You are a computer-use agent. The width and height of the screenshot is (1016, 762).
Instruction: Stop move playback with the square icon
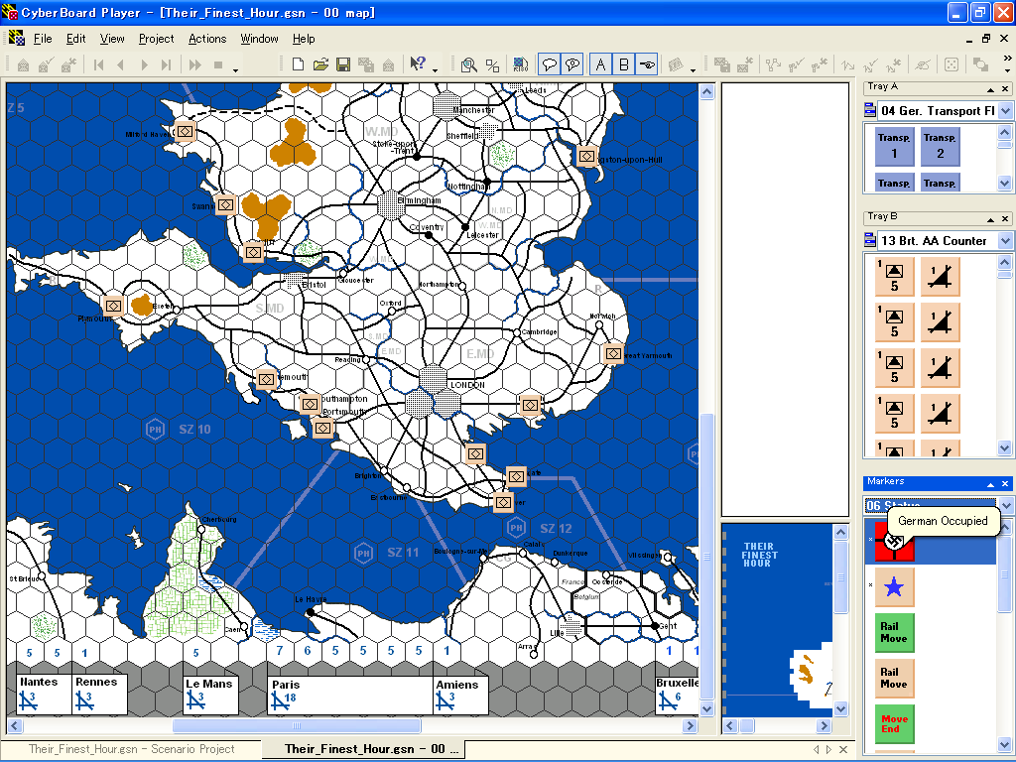click(x=218, y=64)
